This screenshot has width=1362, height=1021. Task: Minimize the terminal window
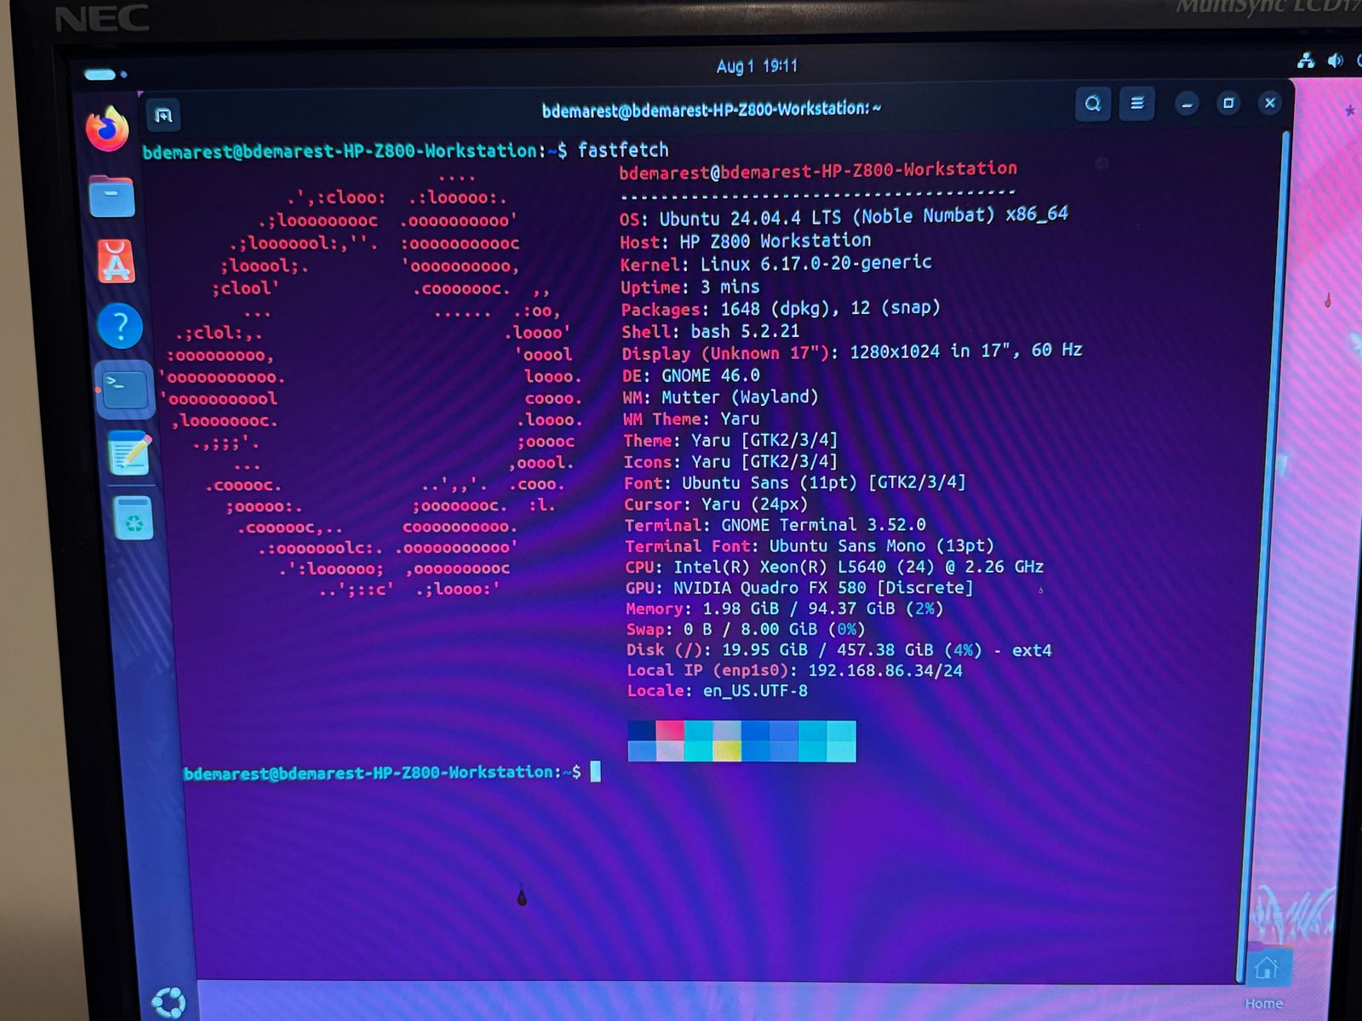coord(1187,104)
